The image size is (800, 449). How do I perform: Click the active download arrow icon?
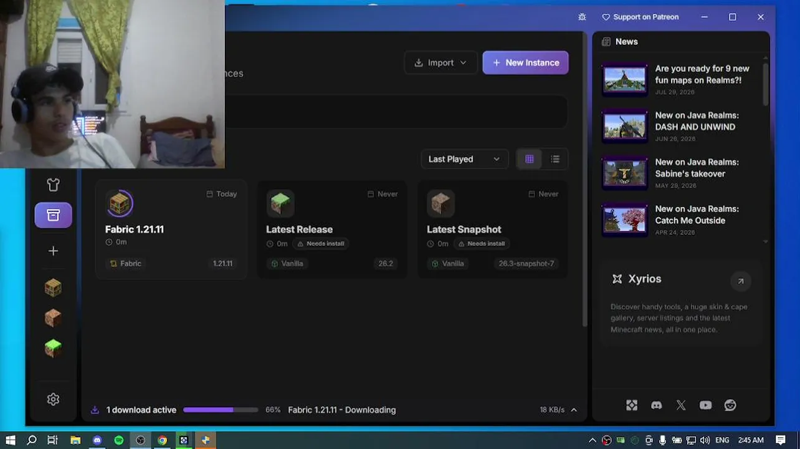tap(95, 410)
